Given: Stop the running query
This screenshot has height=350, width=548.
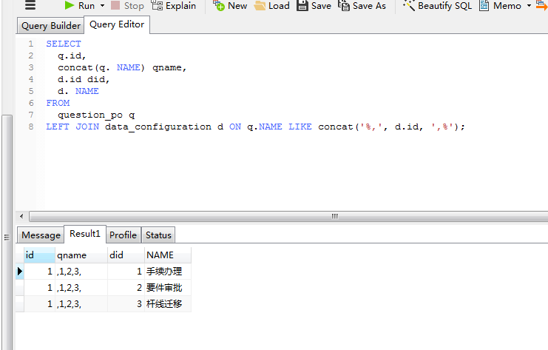Looking at the screenshot, I should click(127, 6).
